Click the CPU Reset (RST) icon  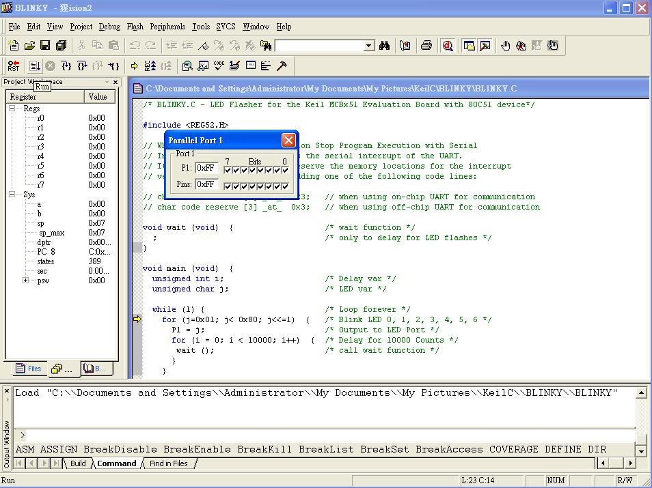pos(14,66)
